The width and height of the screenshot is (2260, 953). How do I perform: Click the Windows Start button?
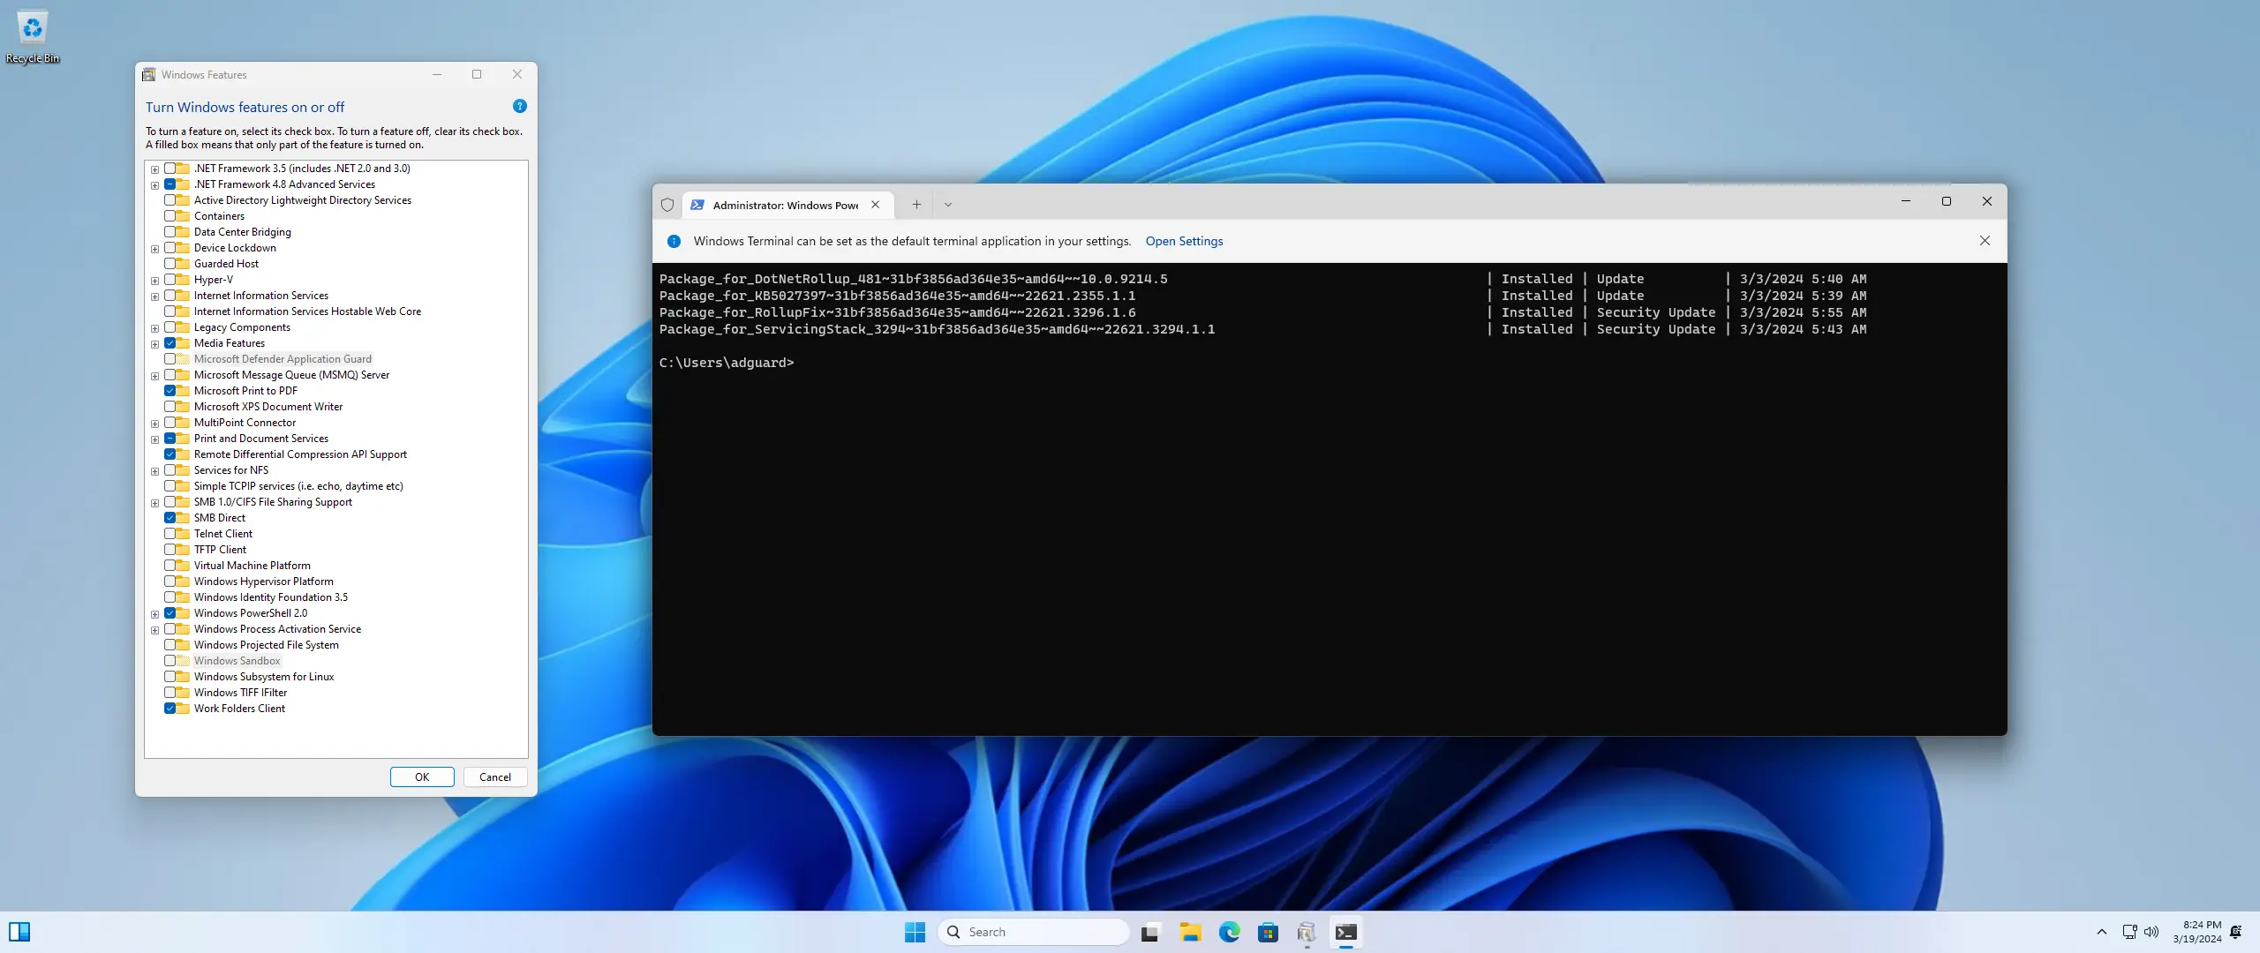click(915, 932)
